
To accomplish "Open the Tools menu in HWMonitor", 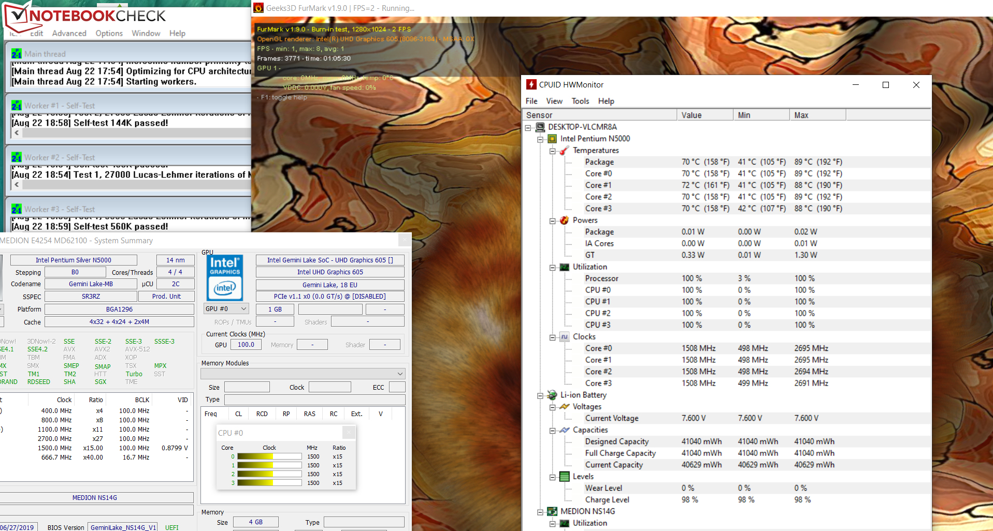I will 580,101.
